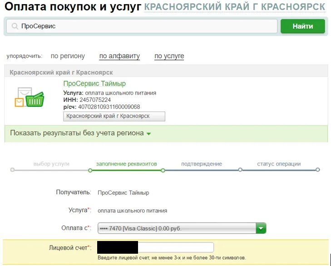This screenshot has width=331, height=266.
Task: Click the р/сч number 40702810931160009068
Action: [x=109, y=107]
